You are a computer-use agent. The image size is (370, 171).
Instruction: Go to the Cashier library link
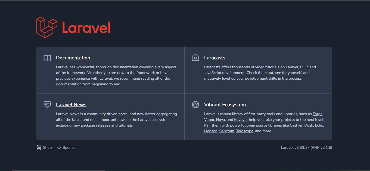tap(296, 125)
